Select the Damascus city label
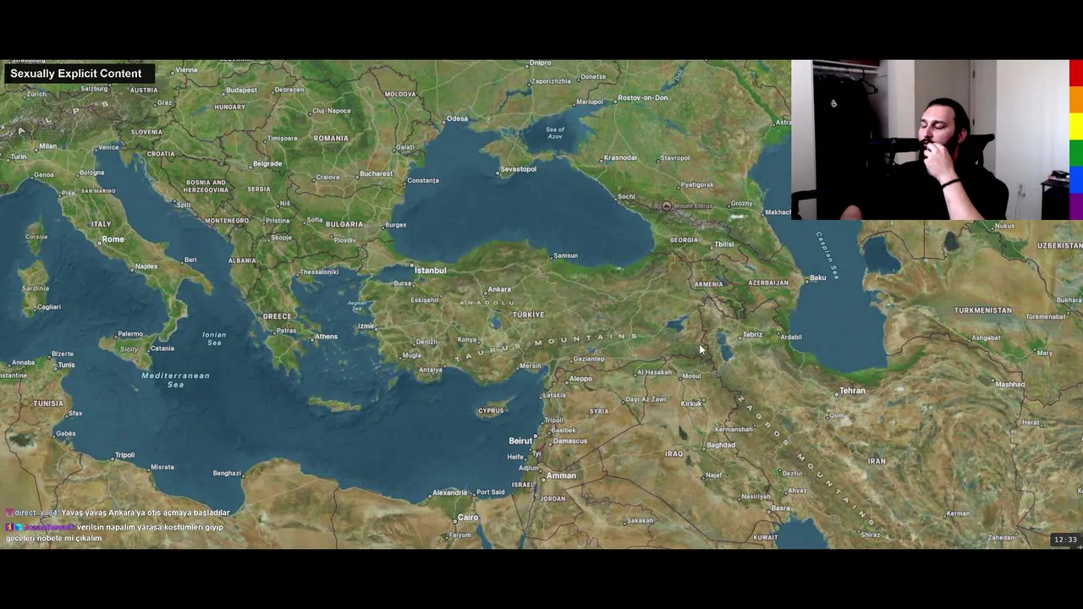Image resolution: width=1083 pixels, height=609 pixels. pos(569,441)
